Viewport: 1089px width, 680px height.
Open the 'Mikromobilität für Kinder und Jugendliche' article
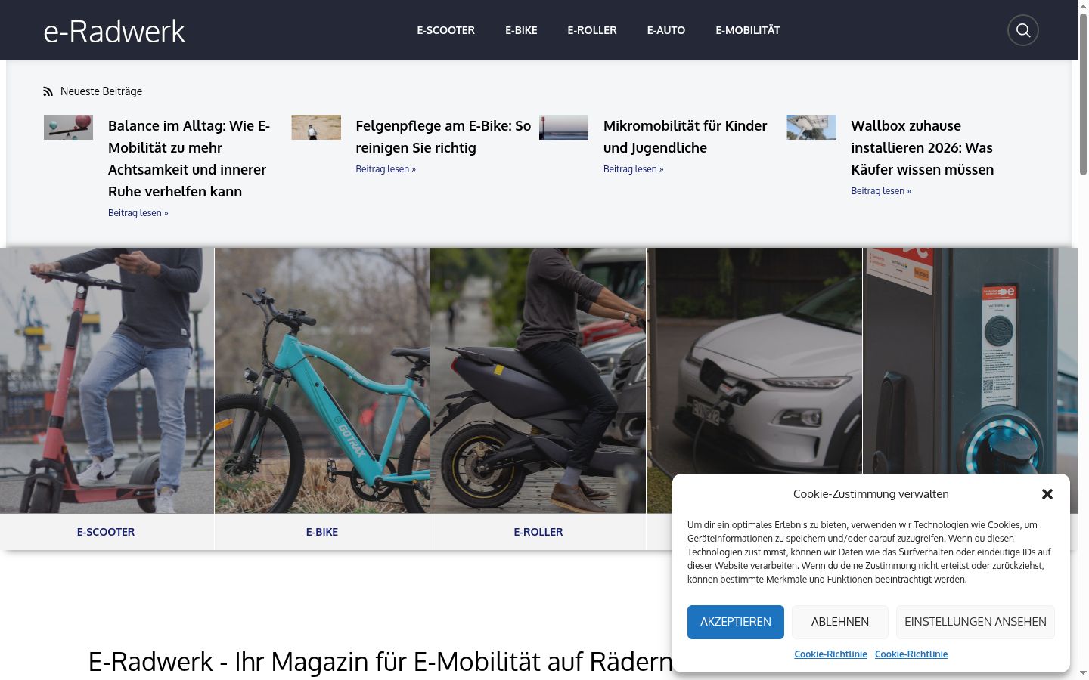[x=685, y=137]
